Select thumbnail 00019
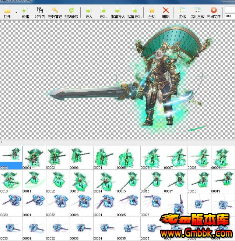 tap(223, 181)
